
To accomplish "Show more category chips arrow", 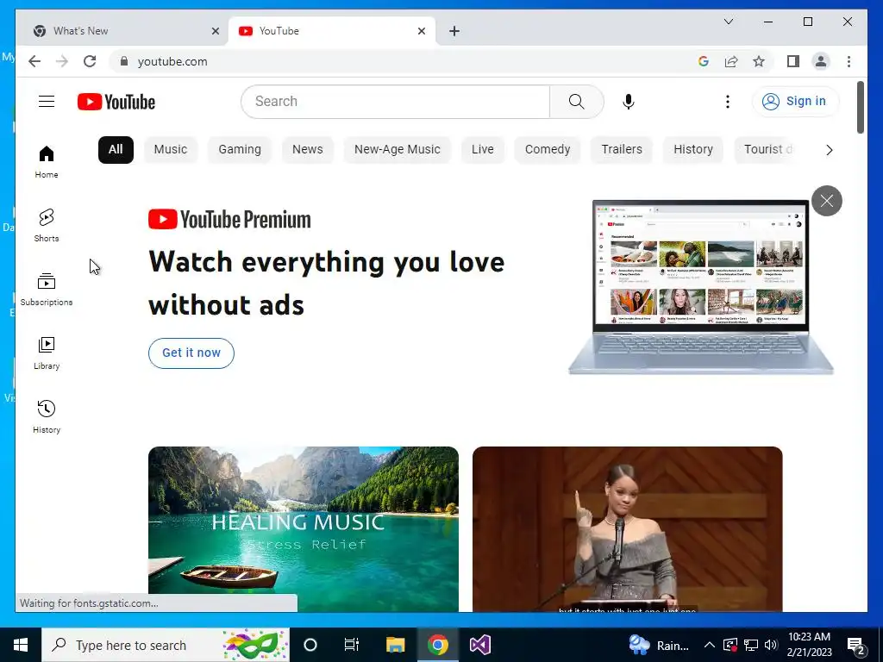I will pos(829,150).
